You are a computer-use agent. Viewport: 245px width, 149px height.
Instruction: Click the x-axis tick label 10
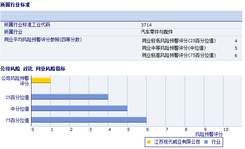click(226, 129)
